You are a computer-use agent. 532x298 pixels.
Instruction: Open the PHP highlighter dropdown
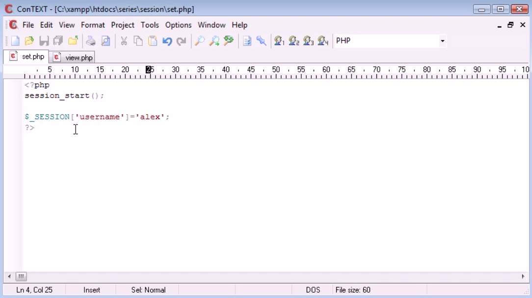442,41
